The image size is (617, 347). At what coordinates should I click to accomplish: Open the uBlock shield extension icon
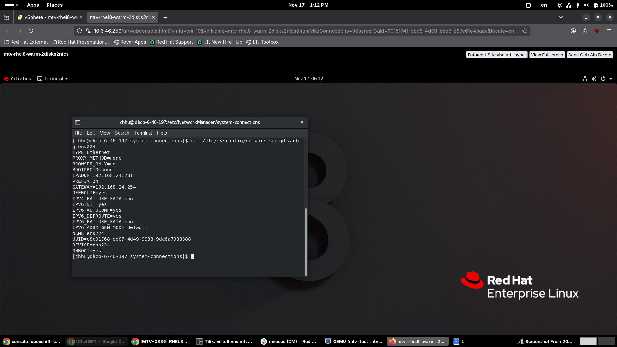(597, 31)
